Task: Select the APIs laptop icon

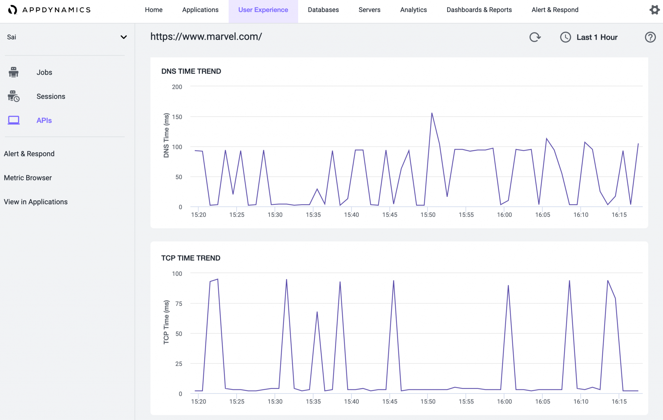Action: pyautogui.click(x=13, y=120)
